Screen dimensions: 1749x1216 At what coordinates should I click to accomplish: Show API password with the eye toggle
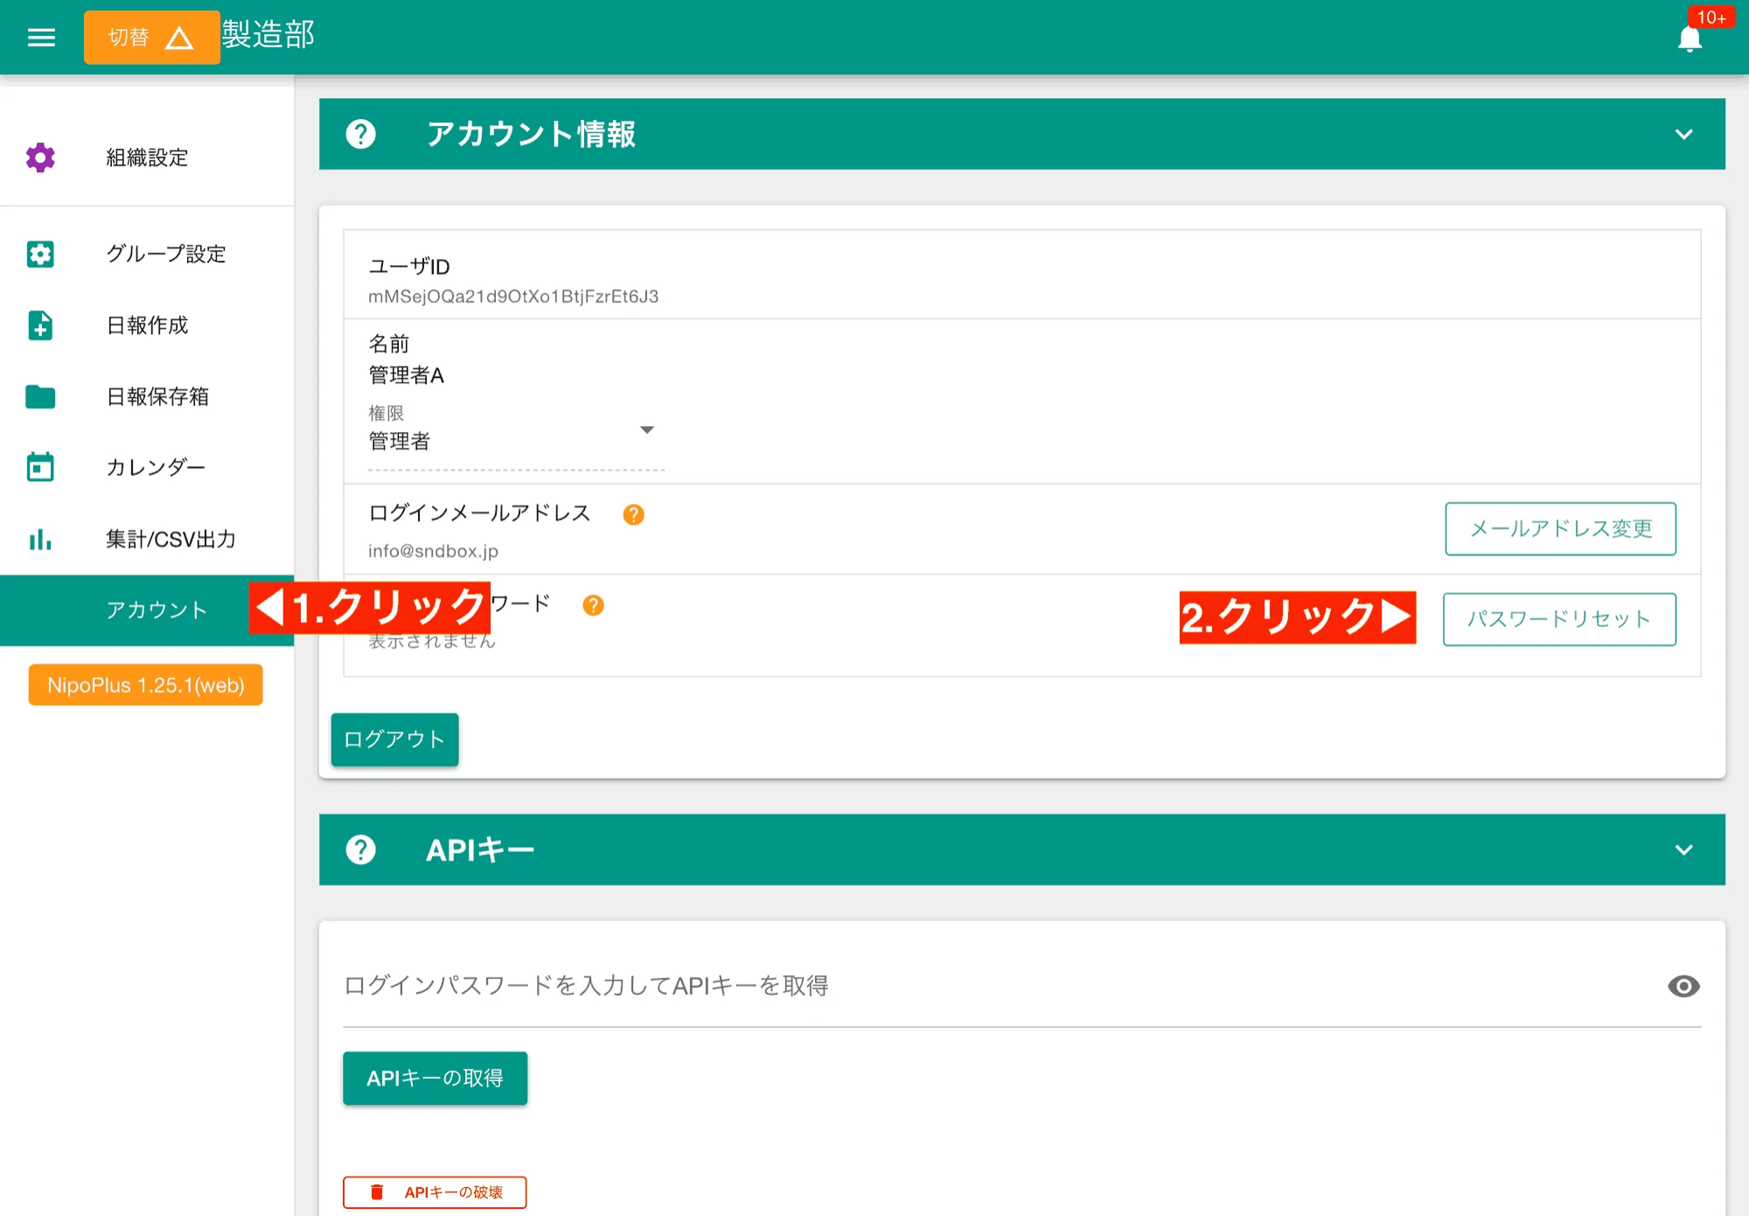1684,987
